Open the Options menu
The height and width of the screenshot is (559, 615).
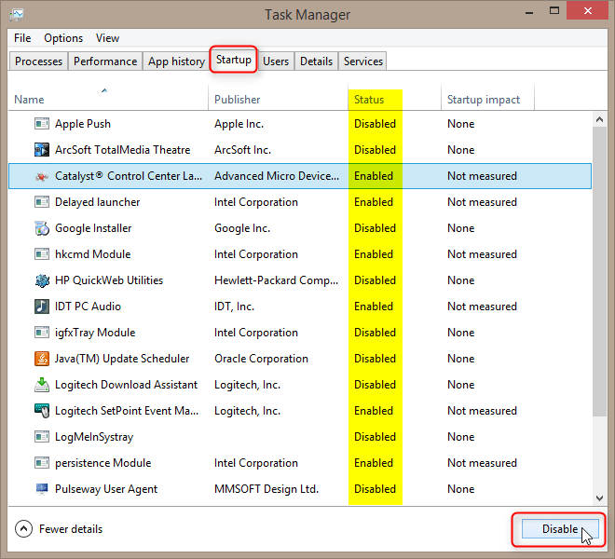coord(63,38)
